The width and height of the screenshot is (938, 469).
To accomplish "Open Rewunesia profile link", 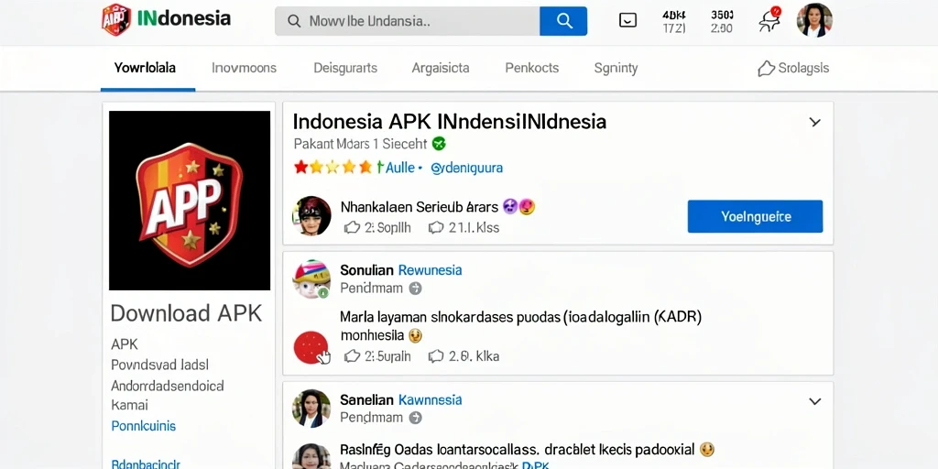I will pyautogui.click(x=431, y=270).
